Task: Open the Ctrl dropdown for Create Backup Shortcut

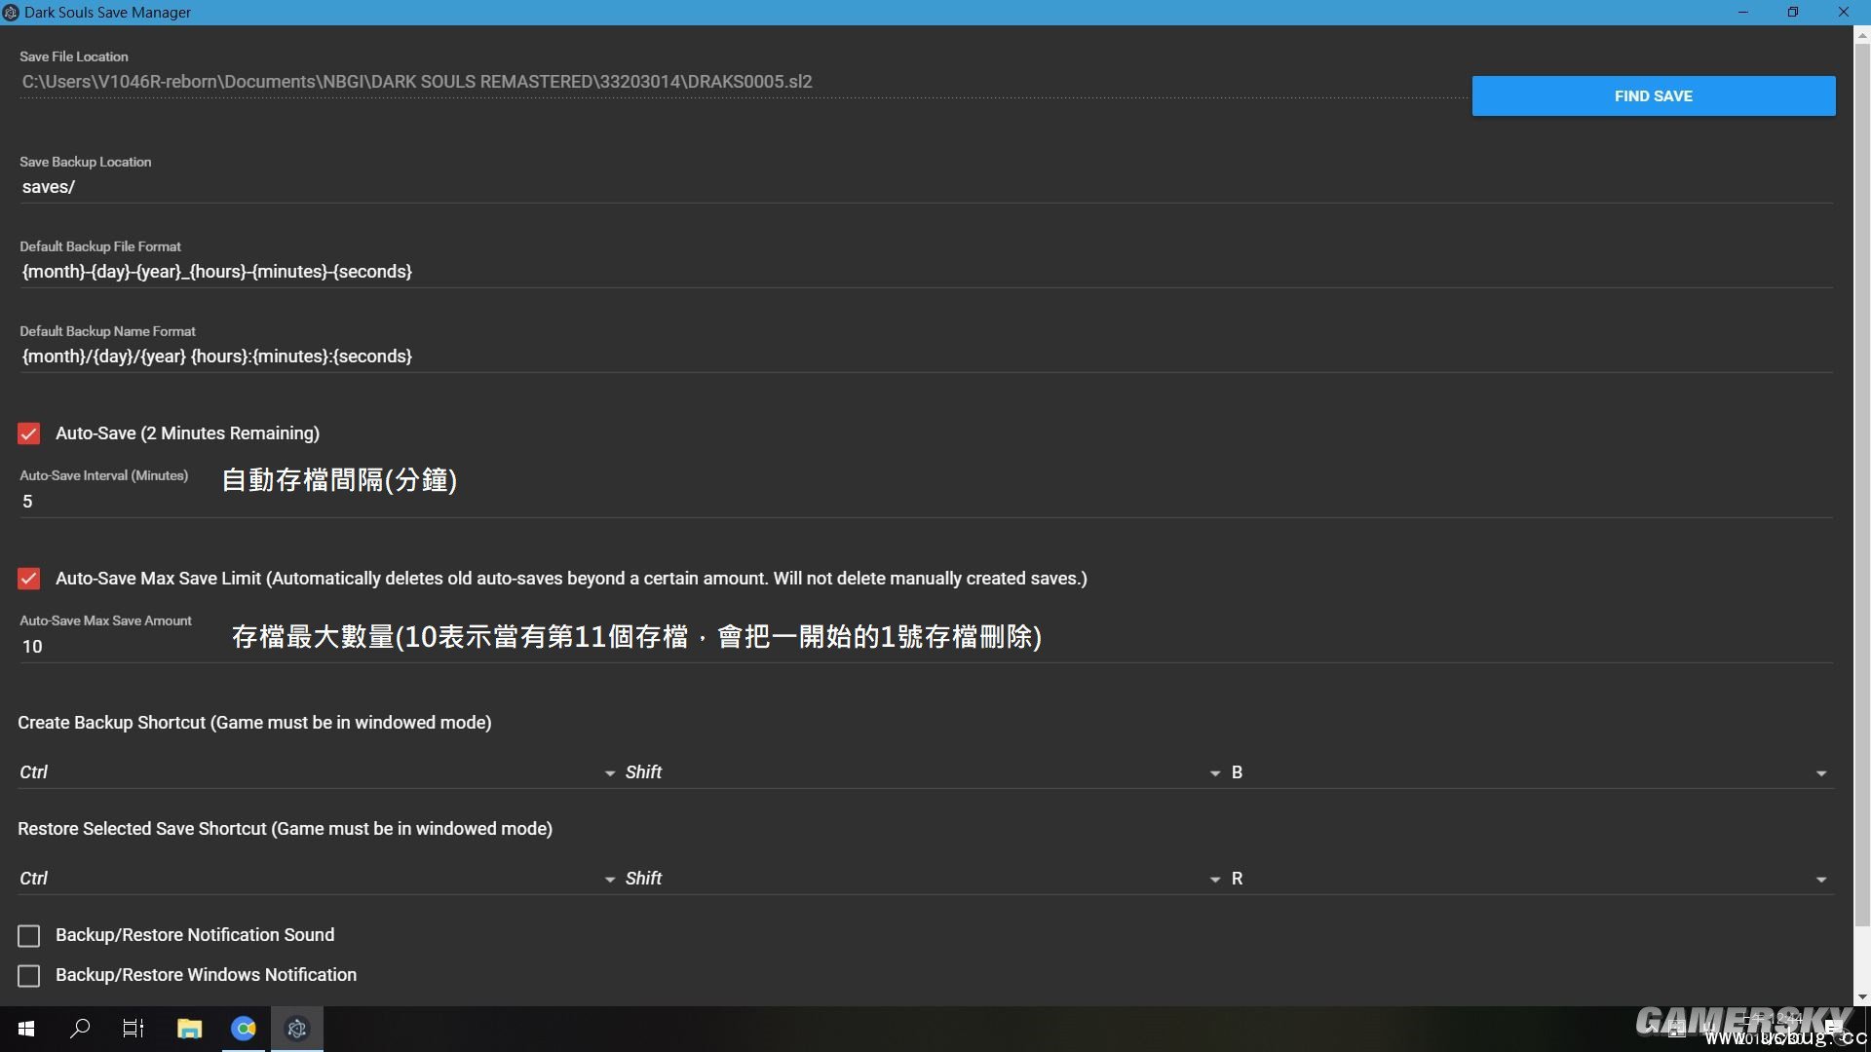Action: (x=318, y=772)
